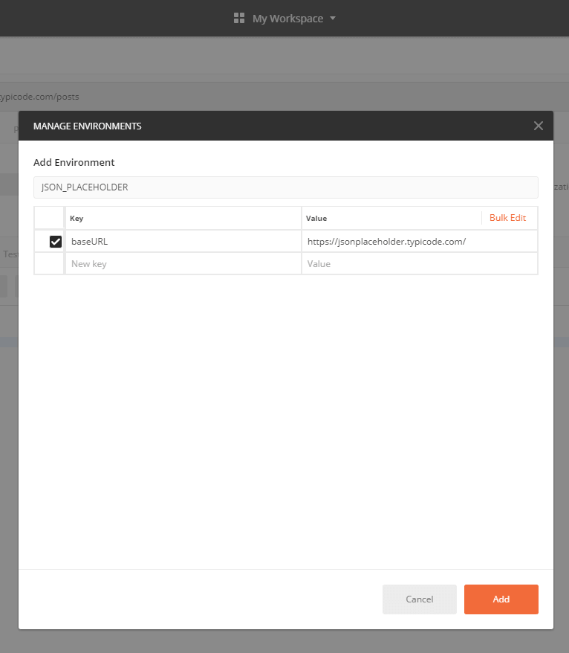Viewport: 569px width, 653px height.
Task: Click the blank header cell above the checkbox
Action: [x=50, y=218]
